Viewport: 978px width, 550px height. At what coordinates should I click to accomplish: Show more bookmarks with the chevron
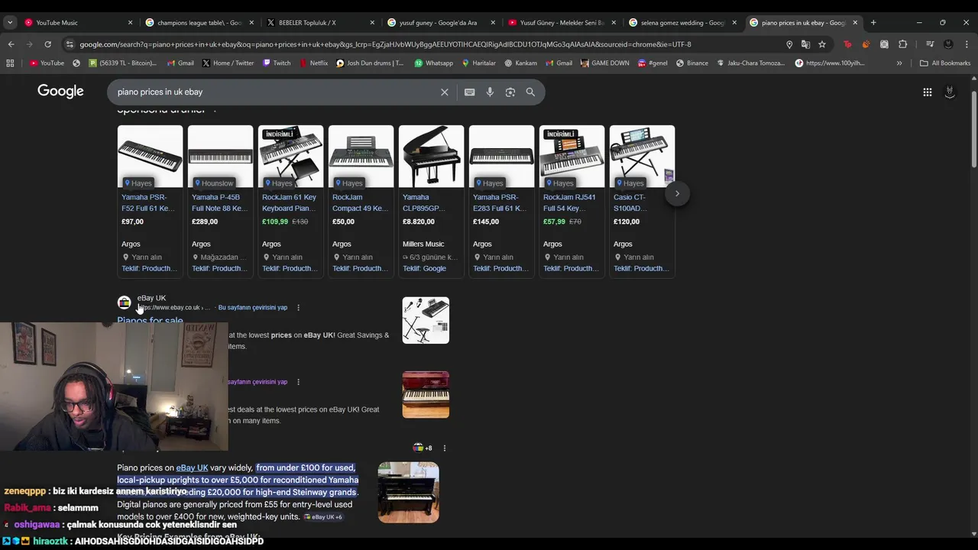[899, 63]
